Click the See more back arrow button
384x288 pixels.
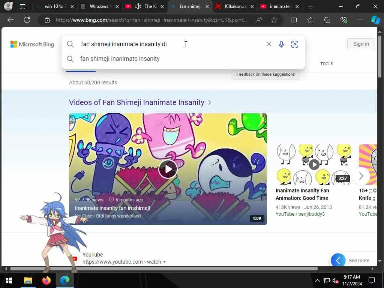338,260
